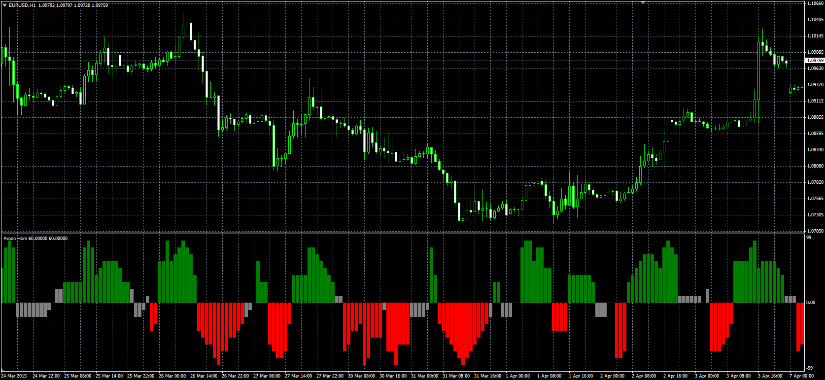825x380 pixels.
Task: Click the 1.10660 price axis label
Action: 816,3
